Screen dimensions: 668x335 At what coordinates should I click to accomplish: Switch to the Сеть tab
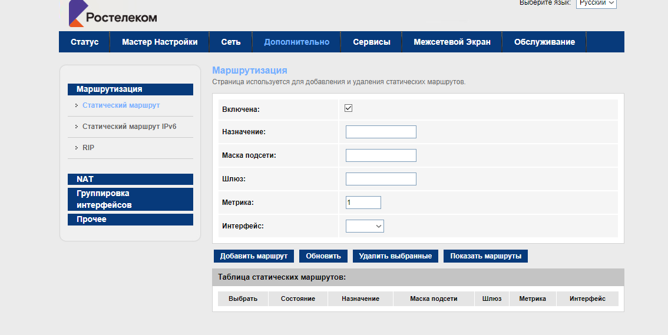pyautogui.click(x=231, y=42)
